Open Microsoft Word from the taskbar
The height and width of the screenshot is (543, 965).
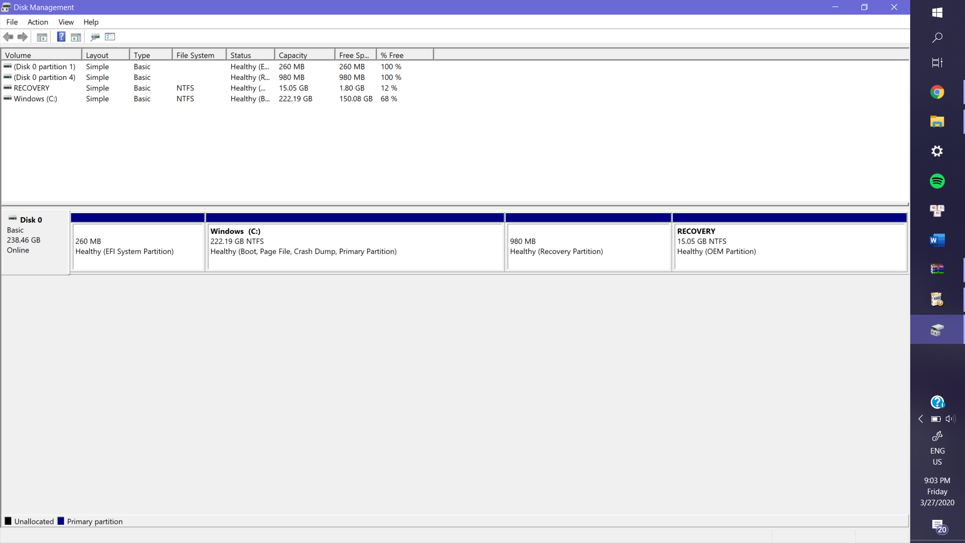tap(937, 240)
